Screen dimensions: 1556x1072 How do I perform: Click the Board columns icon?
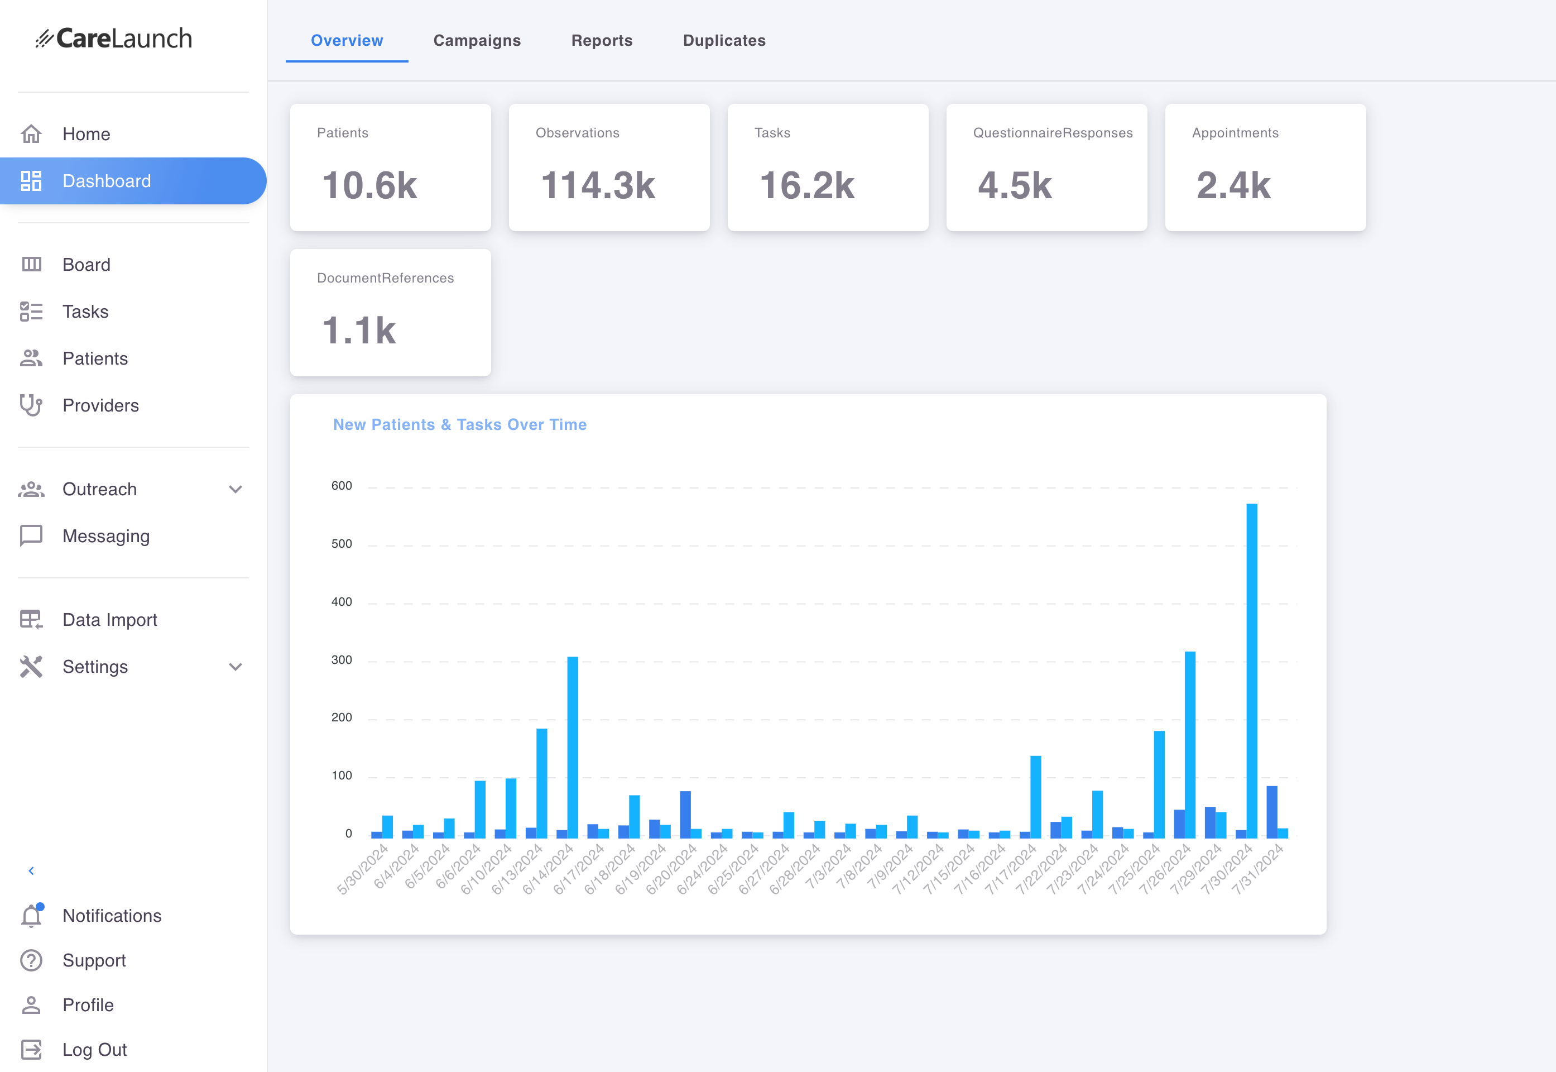[31, 265]
